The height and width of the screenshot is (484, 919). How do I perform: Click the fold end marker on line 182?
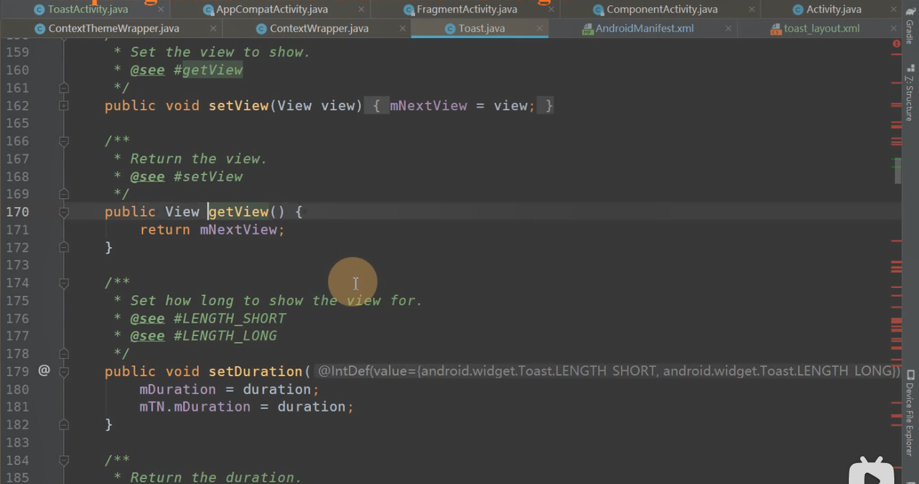(x=64, y=424)
